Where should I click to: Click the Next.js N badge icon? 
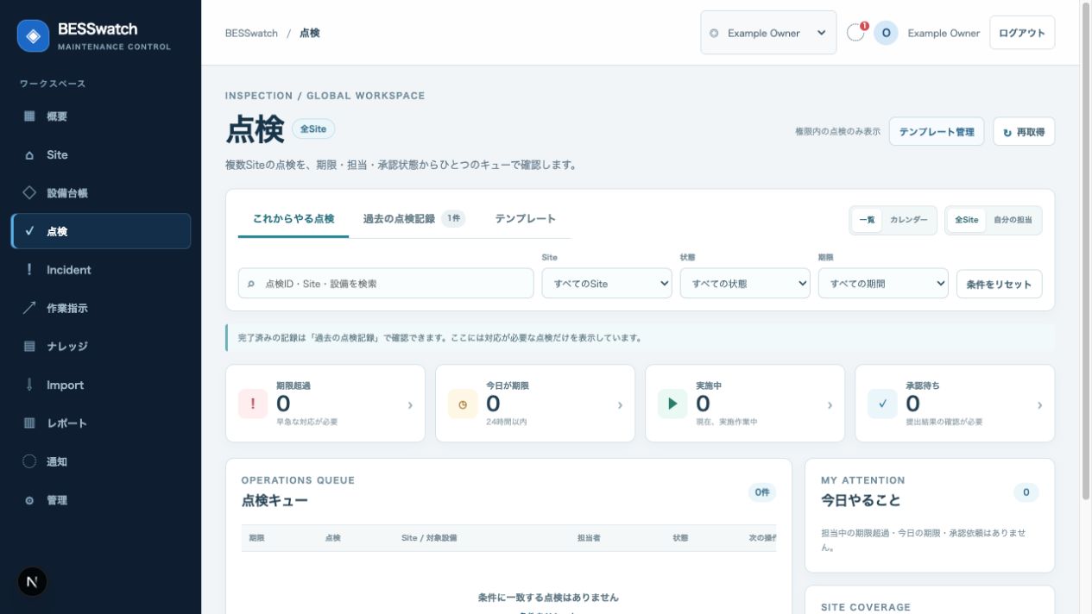tap(32, 582)
